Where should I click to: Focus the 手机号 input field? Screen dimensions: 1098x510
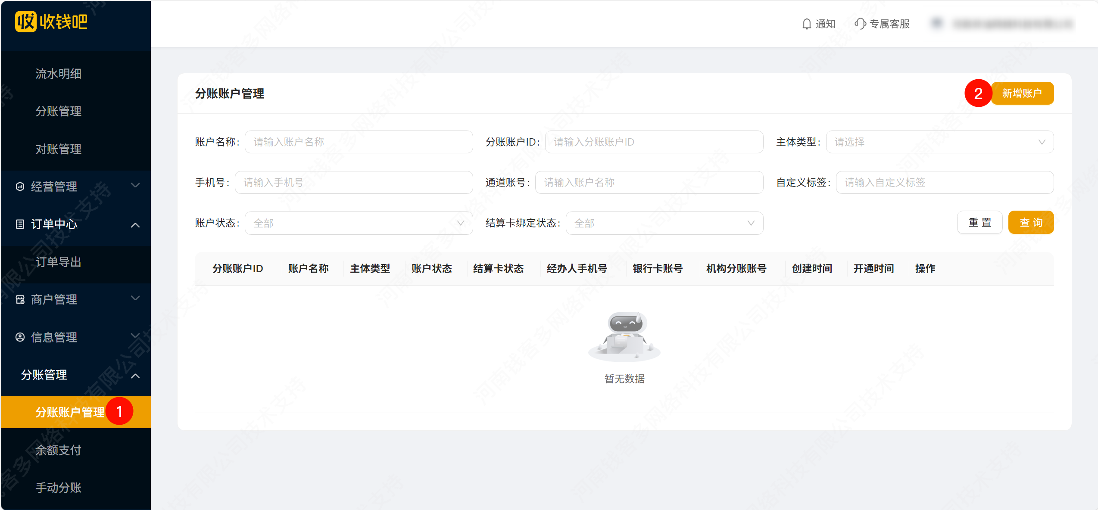353,182
